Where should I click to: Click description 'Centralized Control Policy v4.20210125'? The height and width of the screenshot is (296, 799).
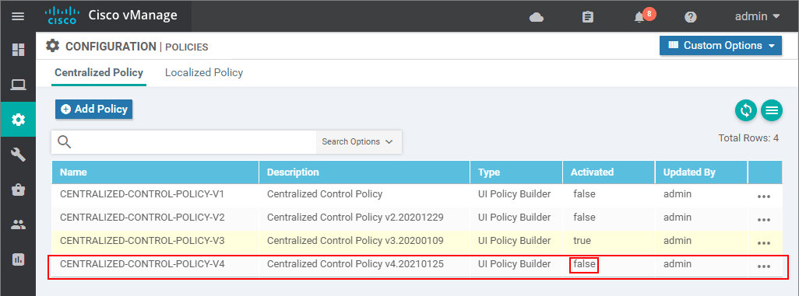click(x=355, y=264)
